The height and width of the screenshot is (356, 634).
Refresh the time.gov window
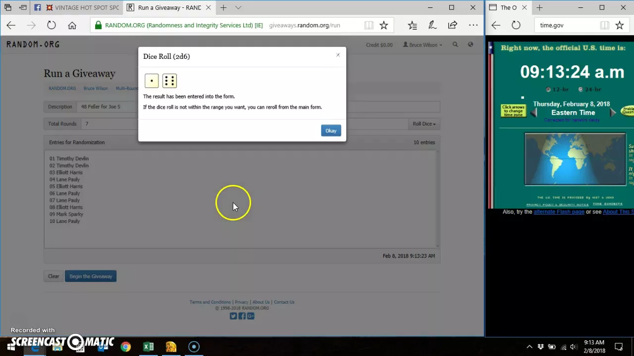(516, 25)
